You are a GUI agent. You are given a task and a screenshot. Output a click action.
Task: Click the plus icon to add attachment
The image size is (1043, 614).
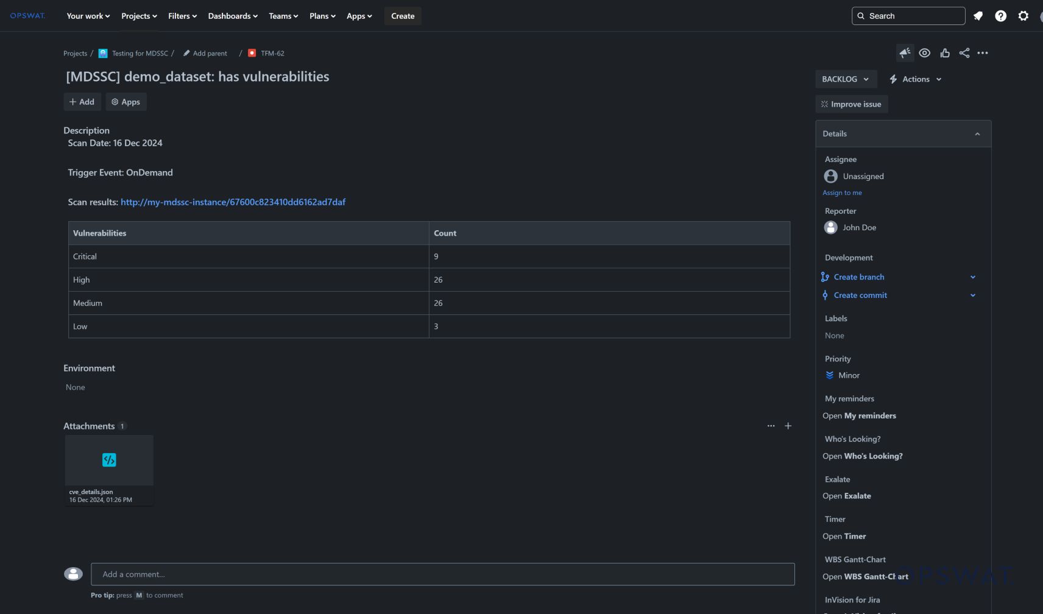(788, 426)
